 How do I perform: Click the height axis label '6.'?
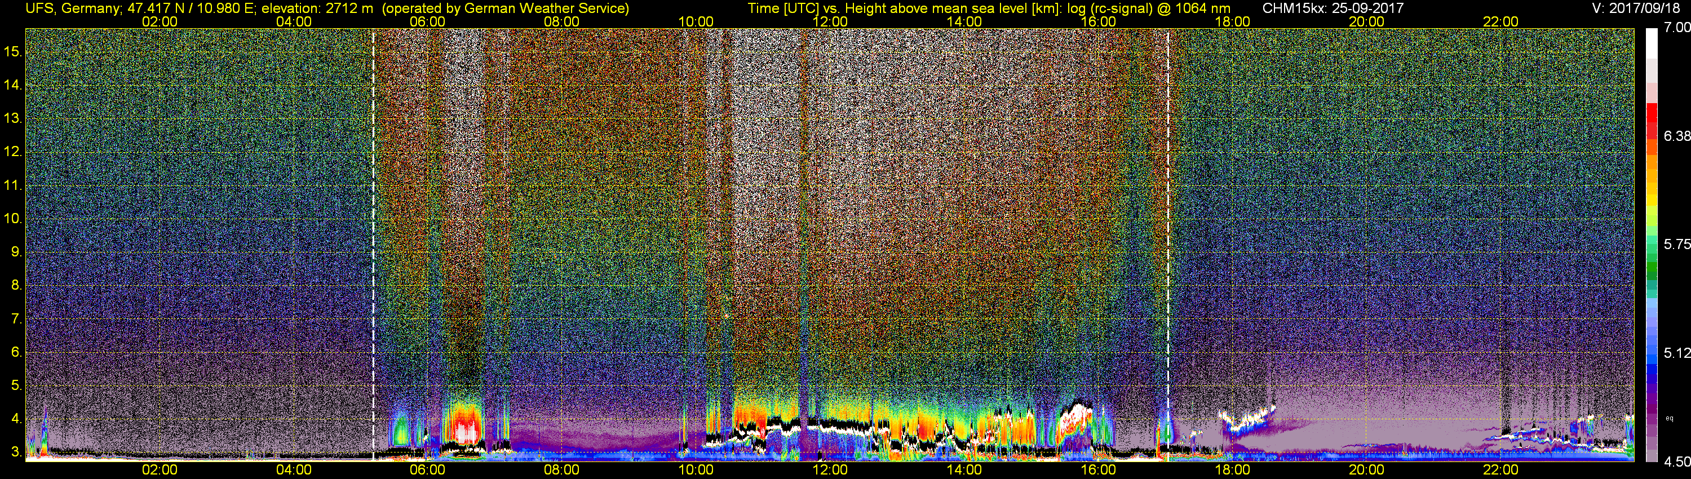point(16,352)
